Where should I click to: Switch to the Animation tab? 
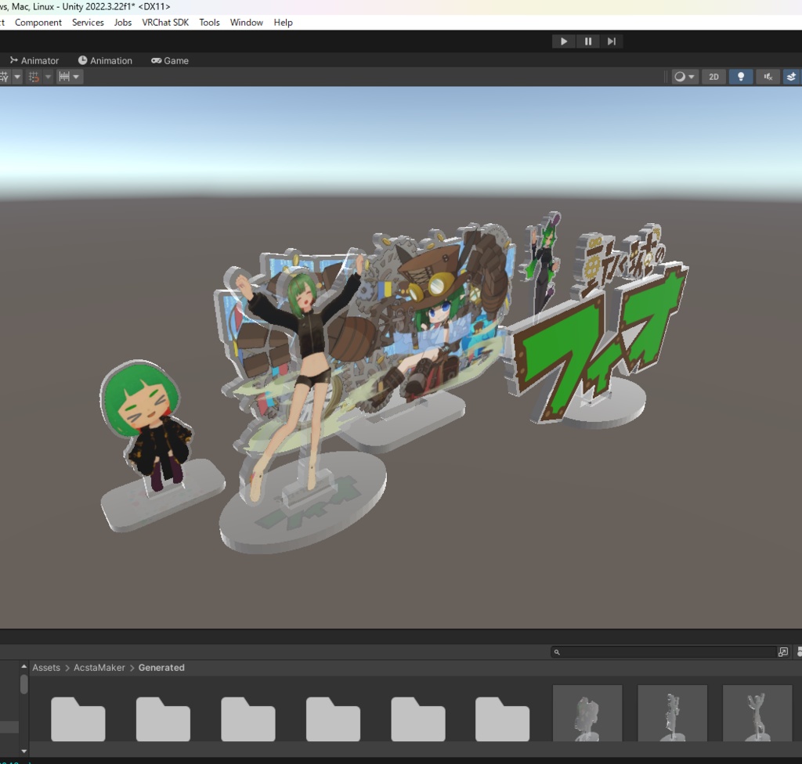click(x=105, y=60)
